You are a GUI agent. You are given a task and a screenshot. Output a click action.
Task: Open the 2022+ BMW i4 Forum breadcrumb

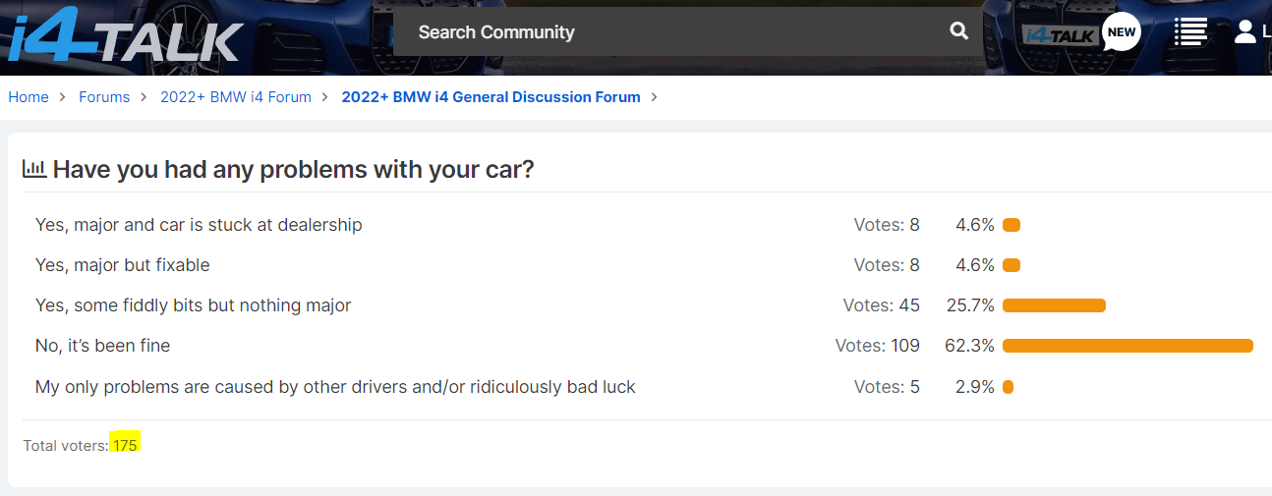pos(236,97)
